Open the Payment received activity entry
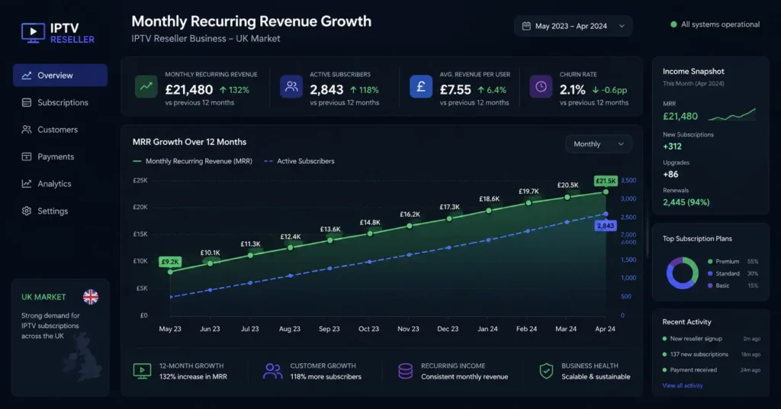This screenshot has width=781, height=409. click(712, 369)
